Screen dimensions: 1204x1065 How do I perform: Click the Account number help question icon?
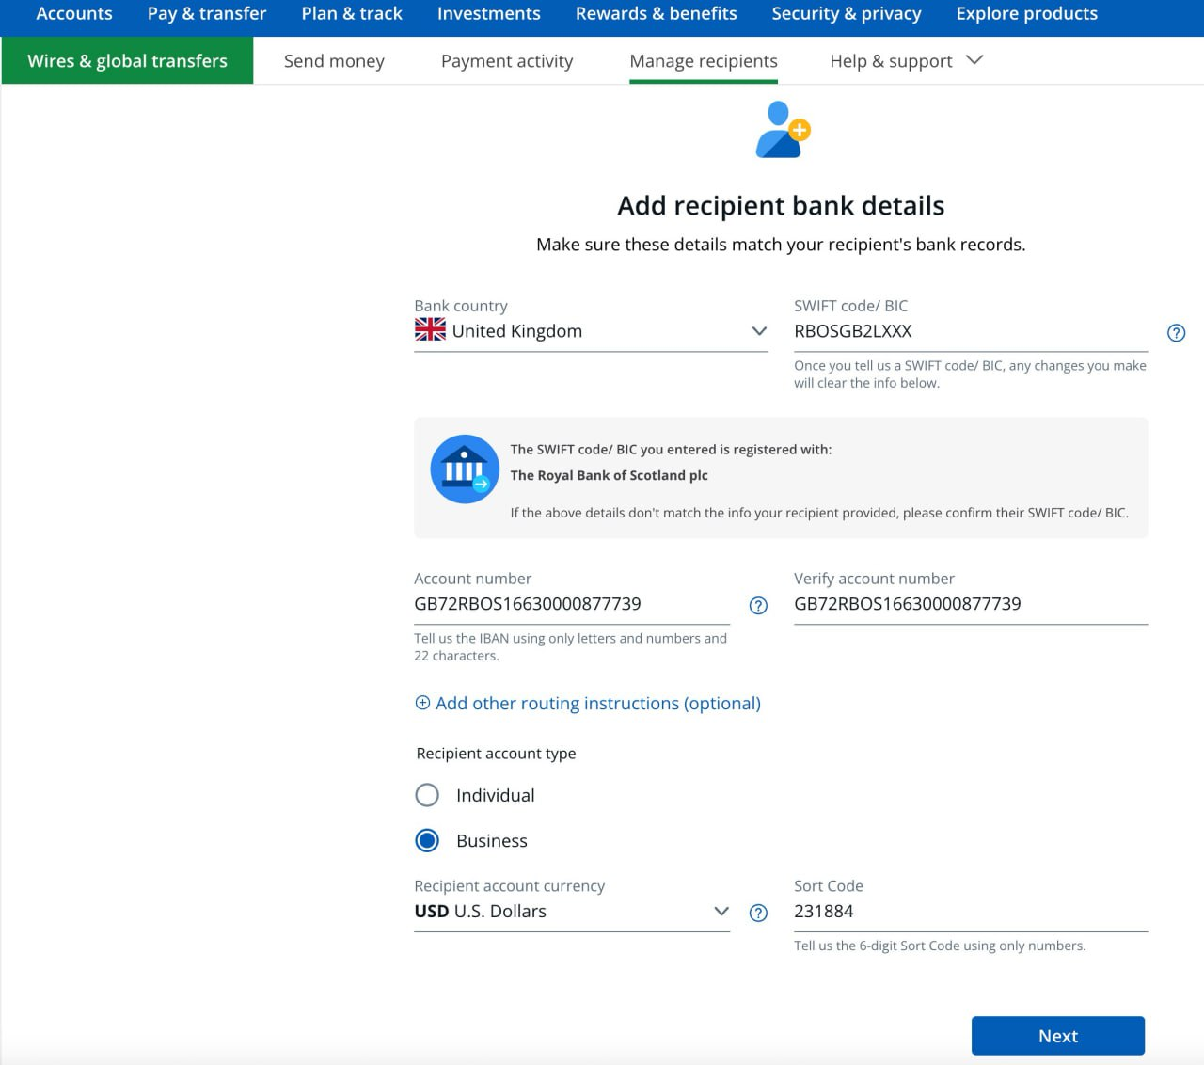[758, 606]
